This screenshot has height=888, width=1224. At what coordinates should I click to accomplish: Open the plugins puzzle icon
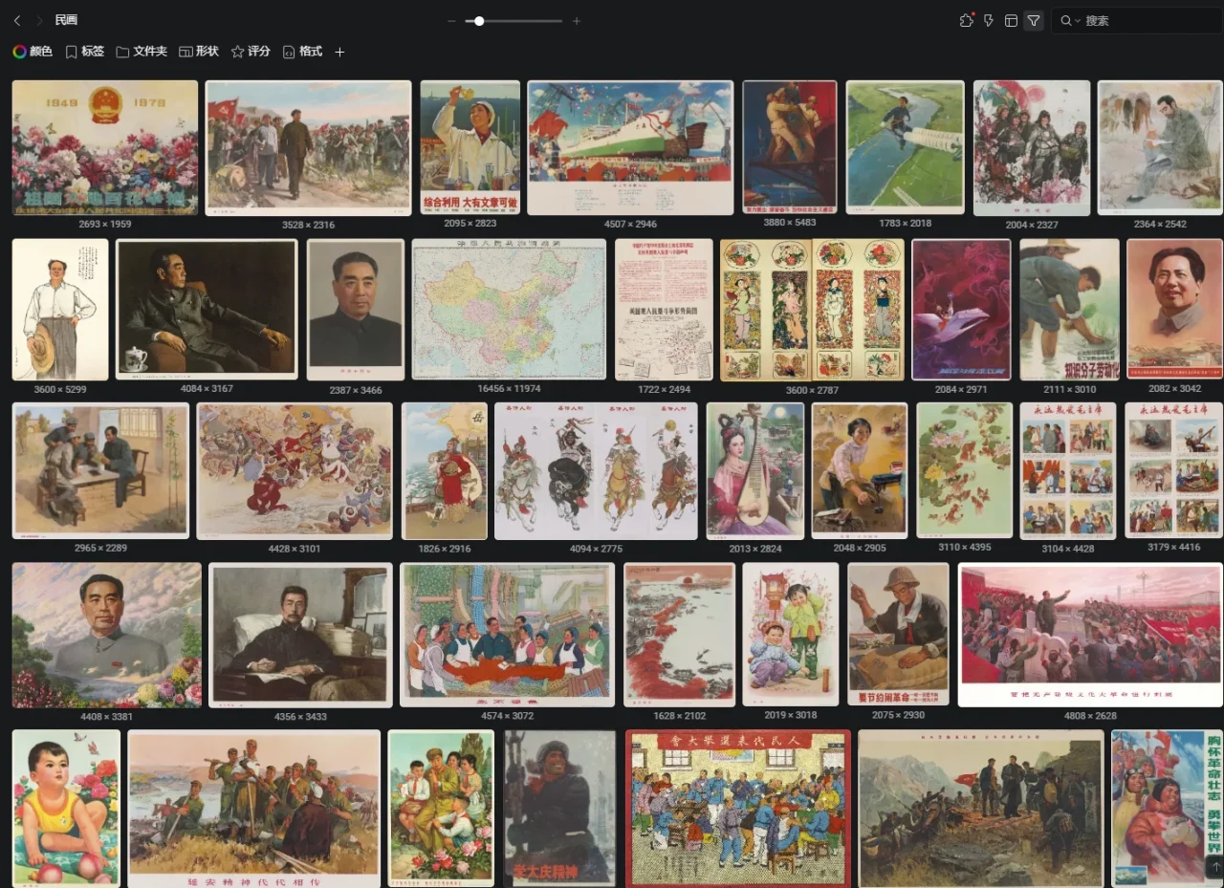point(966,20)
